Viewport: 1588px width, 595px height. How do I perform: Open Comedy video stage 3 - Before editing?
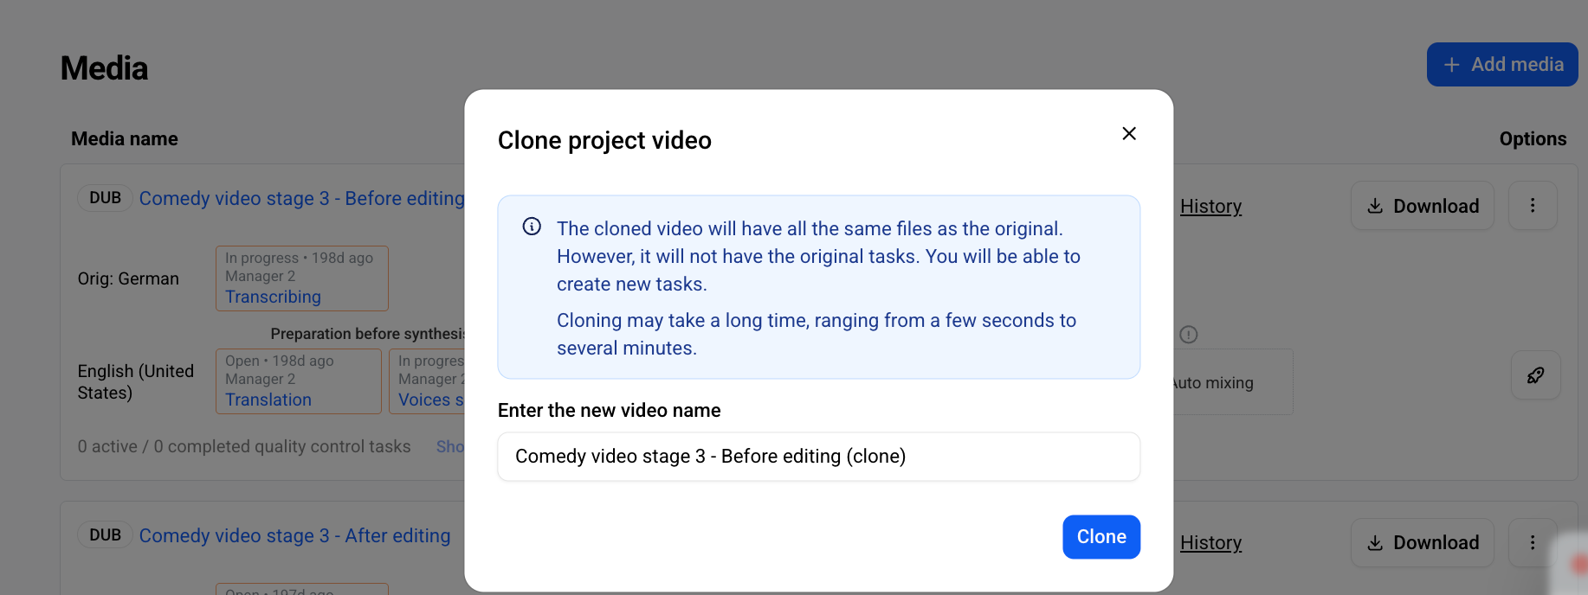301,198
